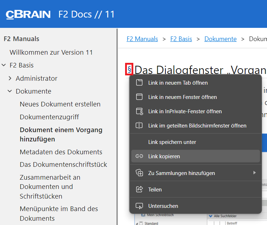267x225 pixels.
Task: Click the section anchor § icon
Action: pyautogui.click(x=129, y=69)
